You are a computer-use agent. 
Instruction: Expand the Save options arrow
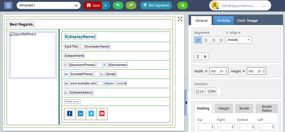tap(106, 5)
